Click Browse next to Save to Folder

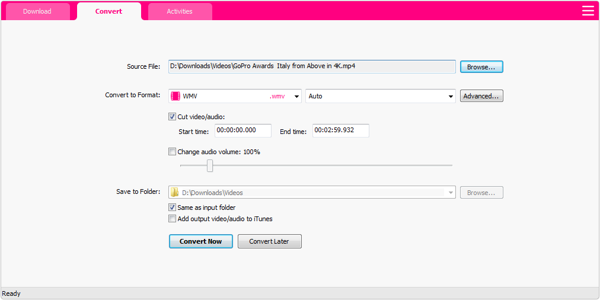pyautogui.click(x=481, y=193)
